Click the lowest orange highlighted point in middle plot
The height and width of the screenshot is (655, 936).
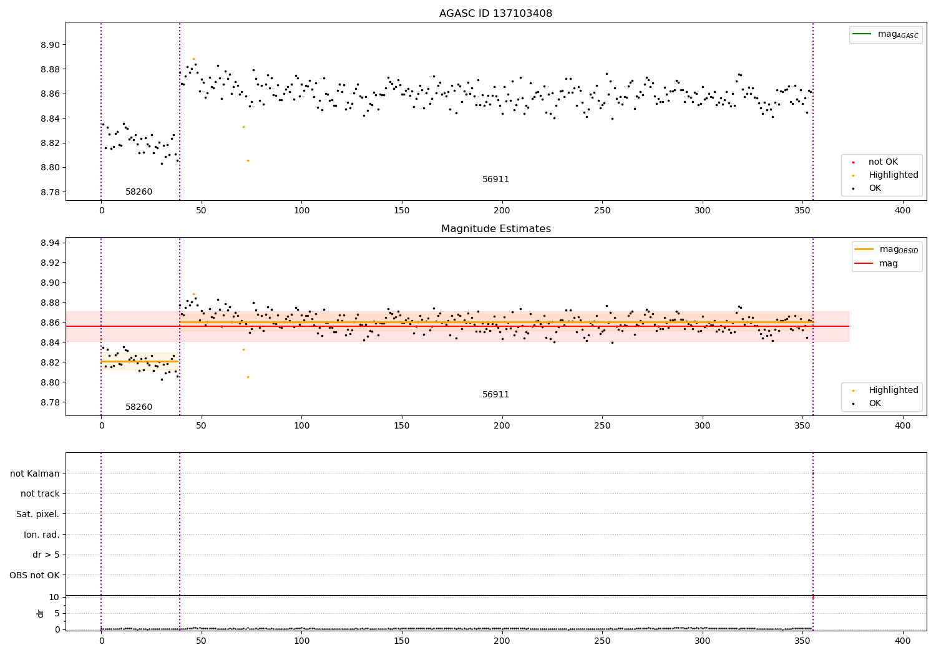pos(248,377)
